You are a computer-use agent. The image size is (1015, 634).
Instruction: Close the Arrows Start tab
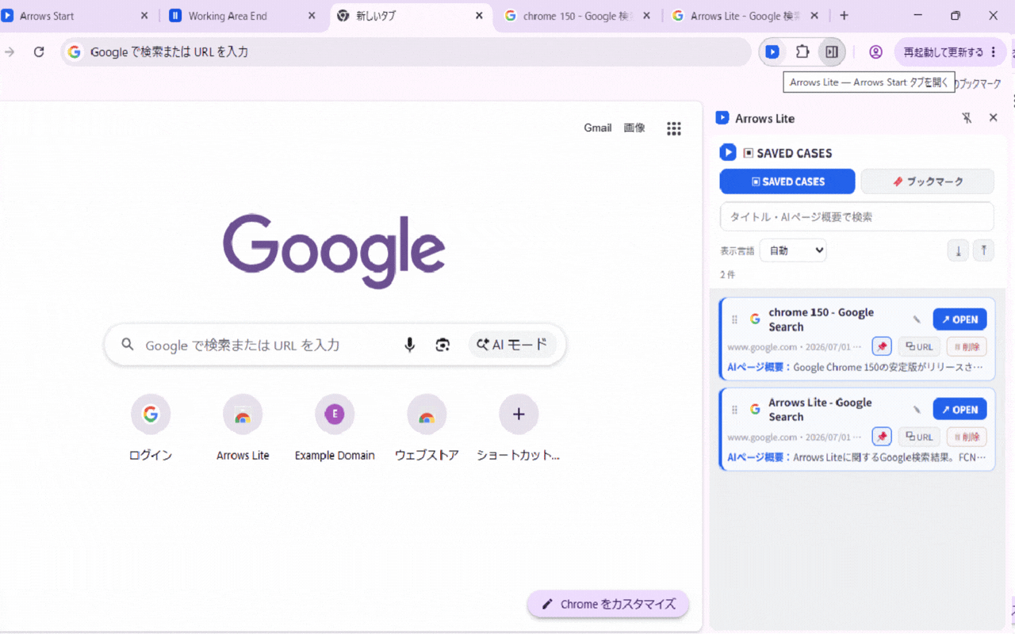[144, 16]
